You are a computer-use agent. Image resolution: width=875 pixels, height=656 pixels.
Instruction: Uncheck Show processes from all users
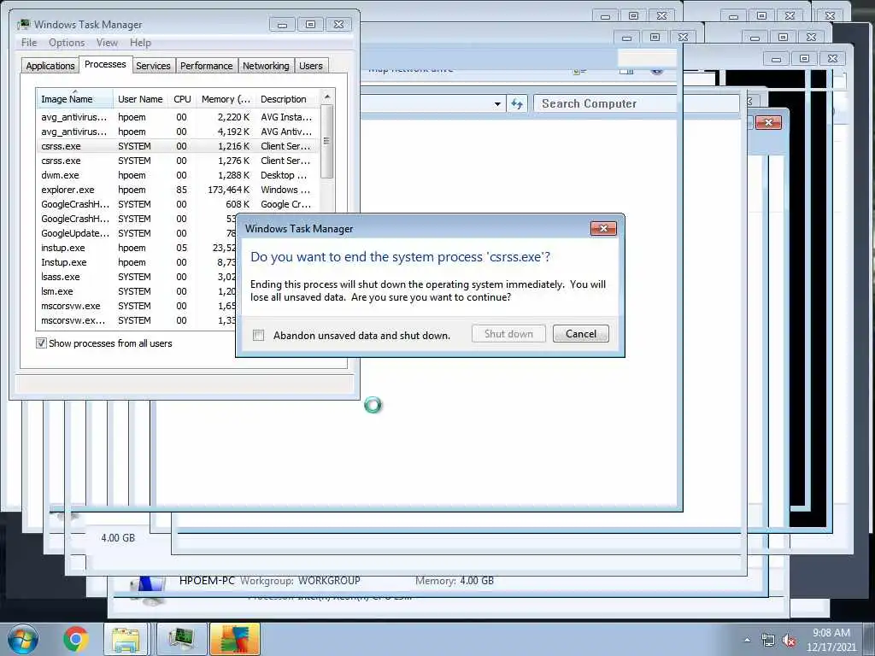[x=41, y=343]
